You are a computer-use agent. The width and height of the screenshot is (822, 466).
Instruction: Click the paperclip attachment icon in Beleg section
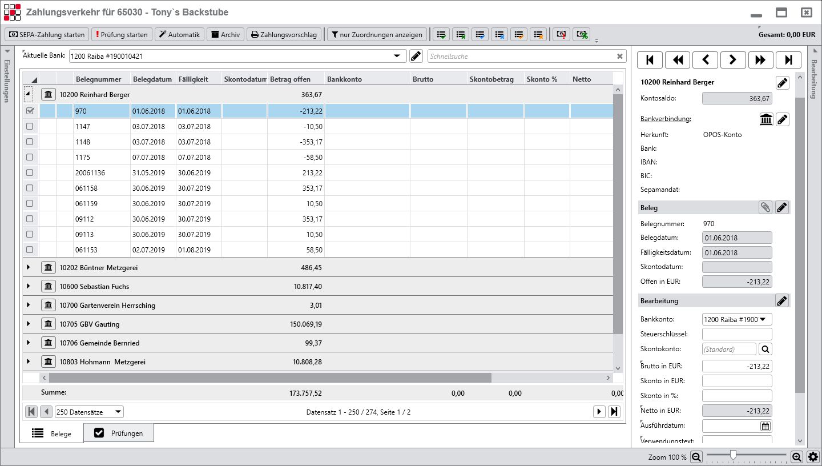coord(765,208)
